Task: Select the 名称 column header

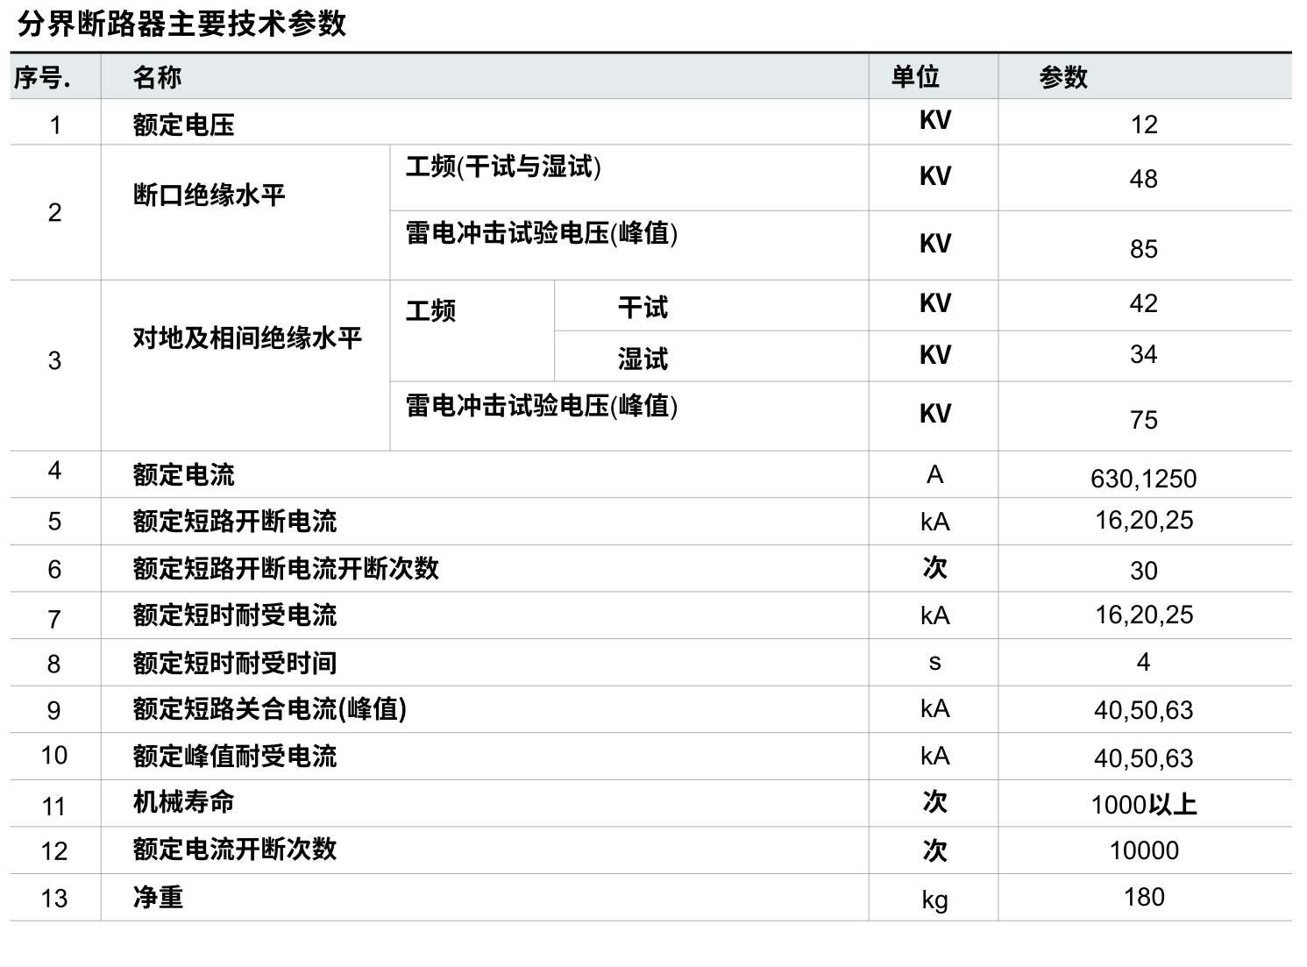Action: (x=158, y=78)
